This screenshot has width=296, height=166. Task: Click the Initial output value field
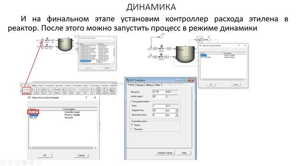pos(159,96)
